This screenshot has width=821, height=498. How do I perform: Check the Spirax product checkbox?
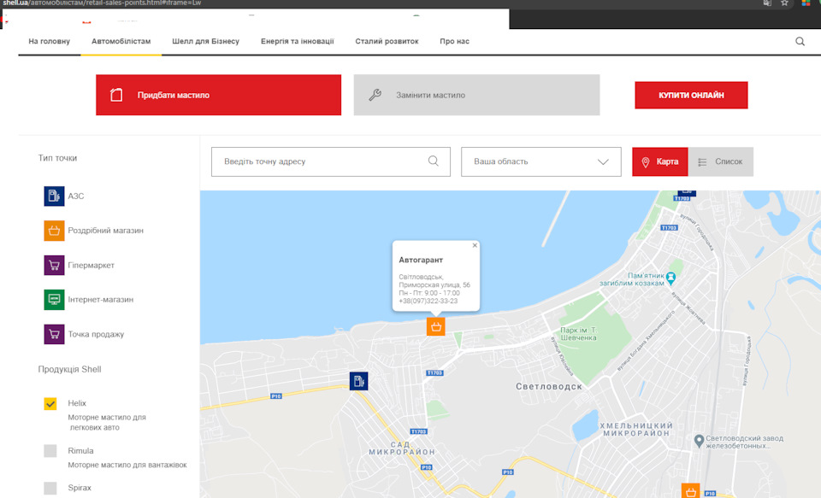pos(50,488)
